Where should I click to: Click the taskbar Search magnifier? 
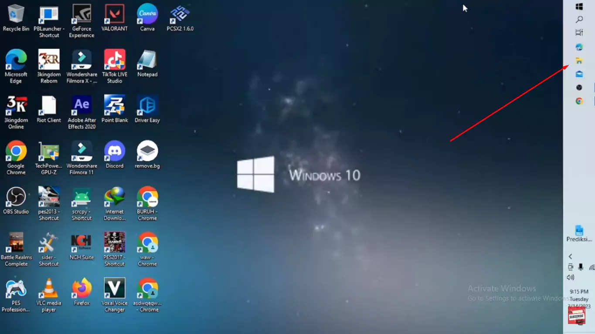tap(579, 20)
